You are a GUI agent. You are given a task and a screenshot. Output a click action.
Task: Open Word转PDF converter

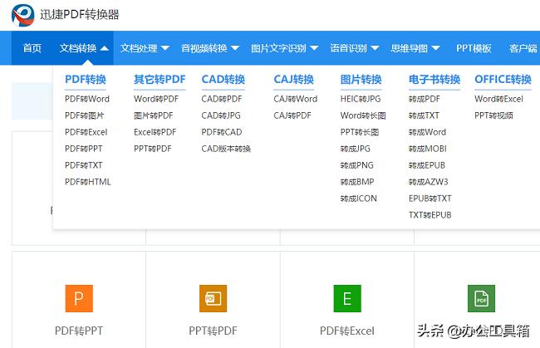(x=156, y=99)
